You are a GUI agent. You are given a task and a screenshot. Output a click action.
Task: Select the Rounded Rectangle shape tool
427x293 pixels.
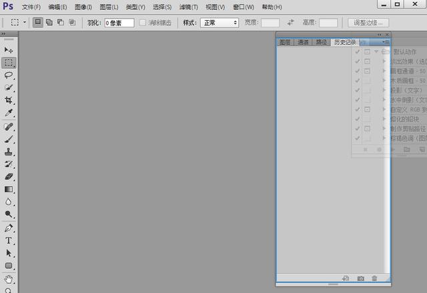tap(9, 266)
